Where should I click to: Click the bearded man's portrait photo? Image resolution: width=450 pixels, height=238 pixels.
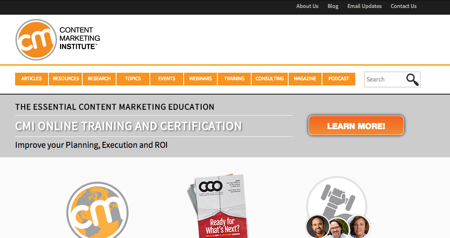pyautogui.click(x=318, y=226)
